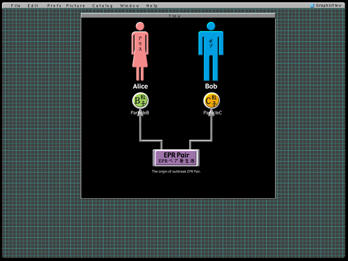The width and height of the screenshot is (348, 261).
Task: Select the green Particle B circle
Action: pyautogui.click(x=140, y=101)
